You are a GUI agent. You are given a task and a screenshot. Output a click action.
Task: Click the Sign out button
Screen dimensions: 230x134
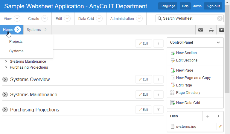pos(213,6)
